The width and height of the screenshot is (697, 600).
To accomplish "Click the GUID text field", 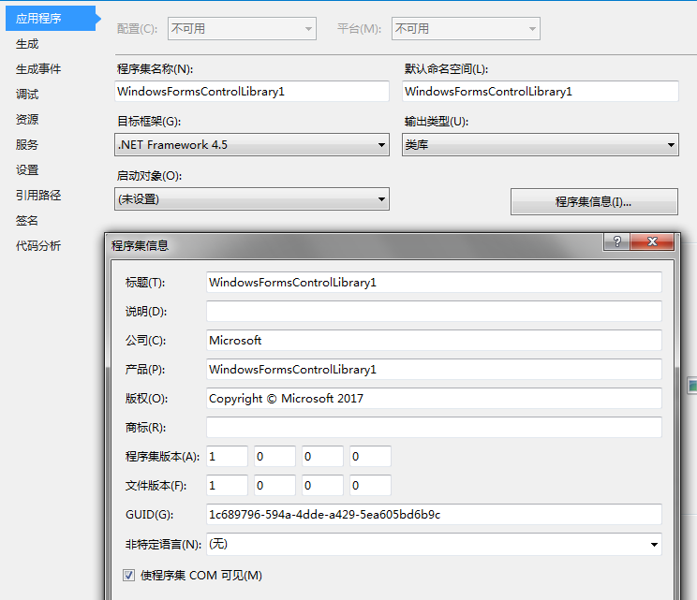I will (x=434, y=515).
